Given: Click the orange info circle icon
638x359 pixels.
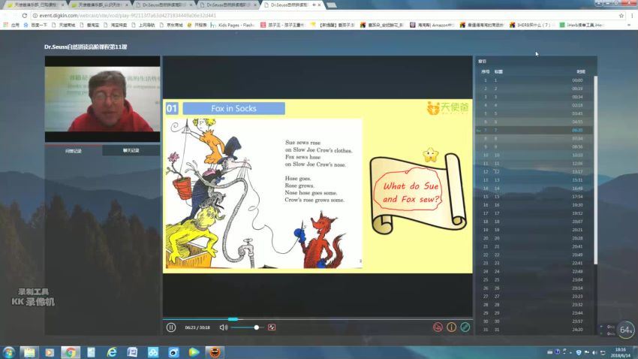Looking at the screenshot, I should (x=452, y=327).
